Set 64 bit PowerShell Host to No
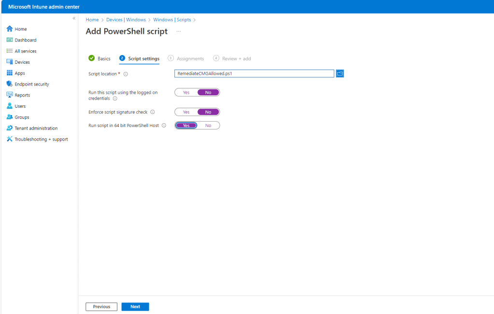This screenshot has width=494, height=314. pos(208,126)
